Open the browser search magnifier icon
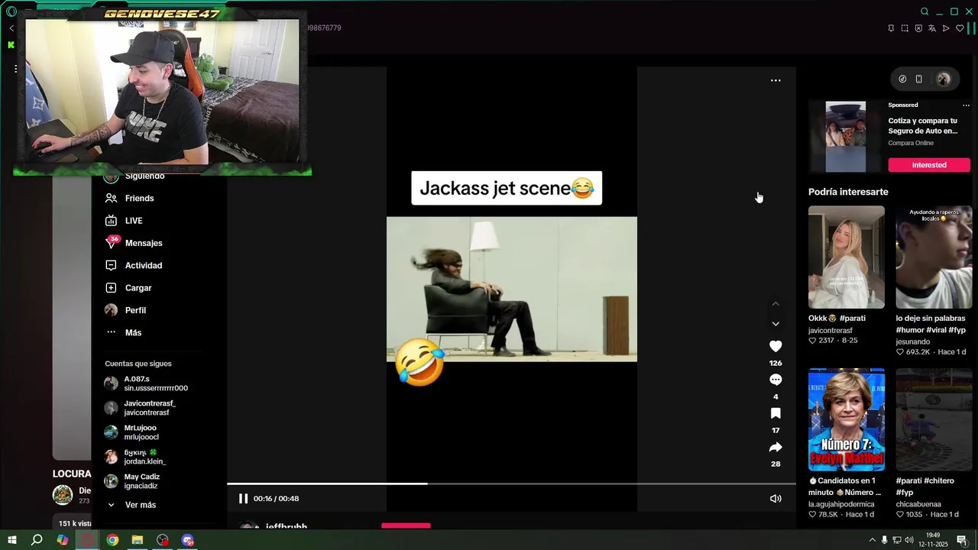The width and height of the screenshot is (978, 550). click(925, 11)
